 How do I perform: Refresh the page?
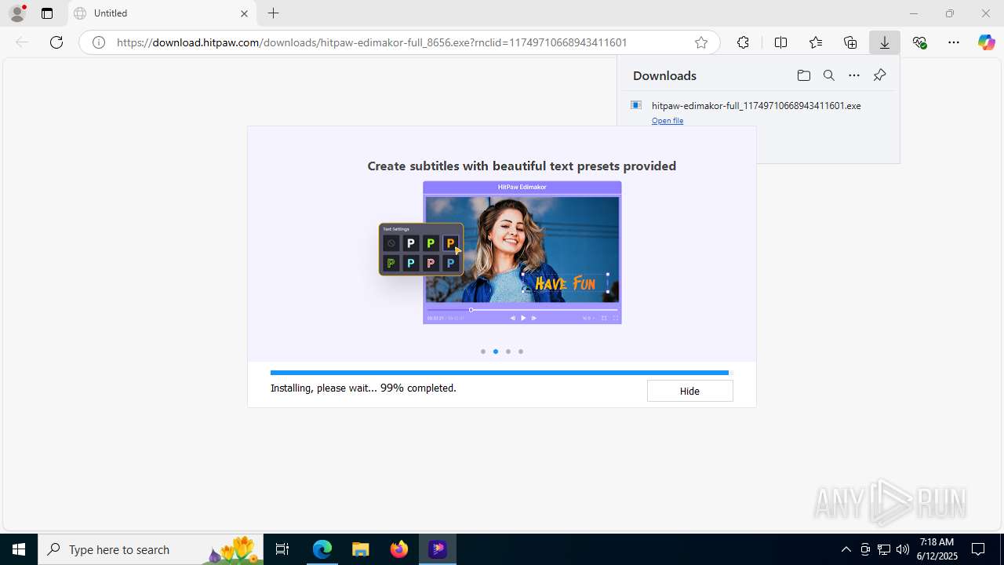pos(56,42)
